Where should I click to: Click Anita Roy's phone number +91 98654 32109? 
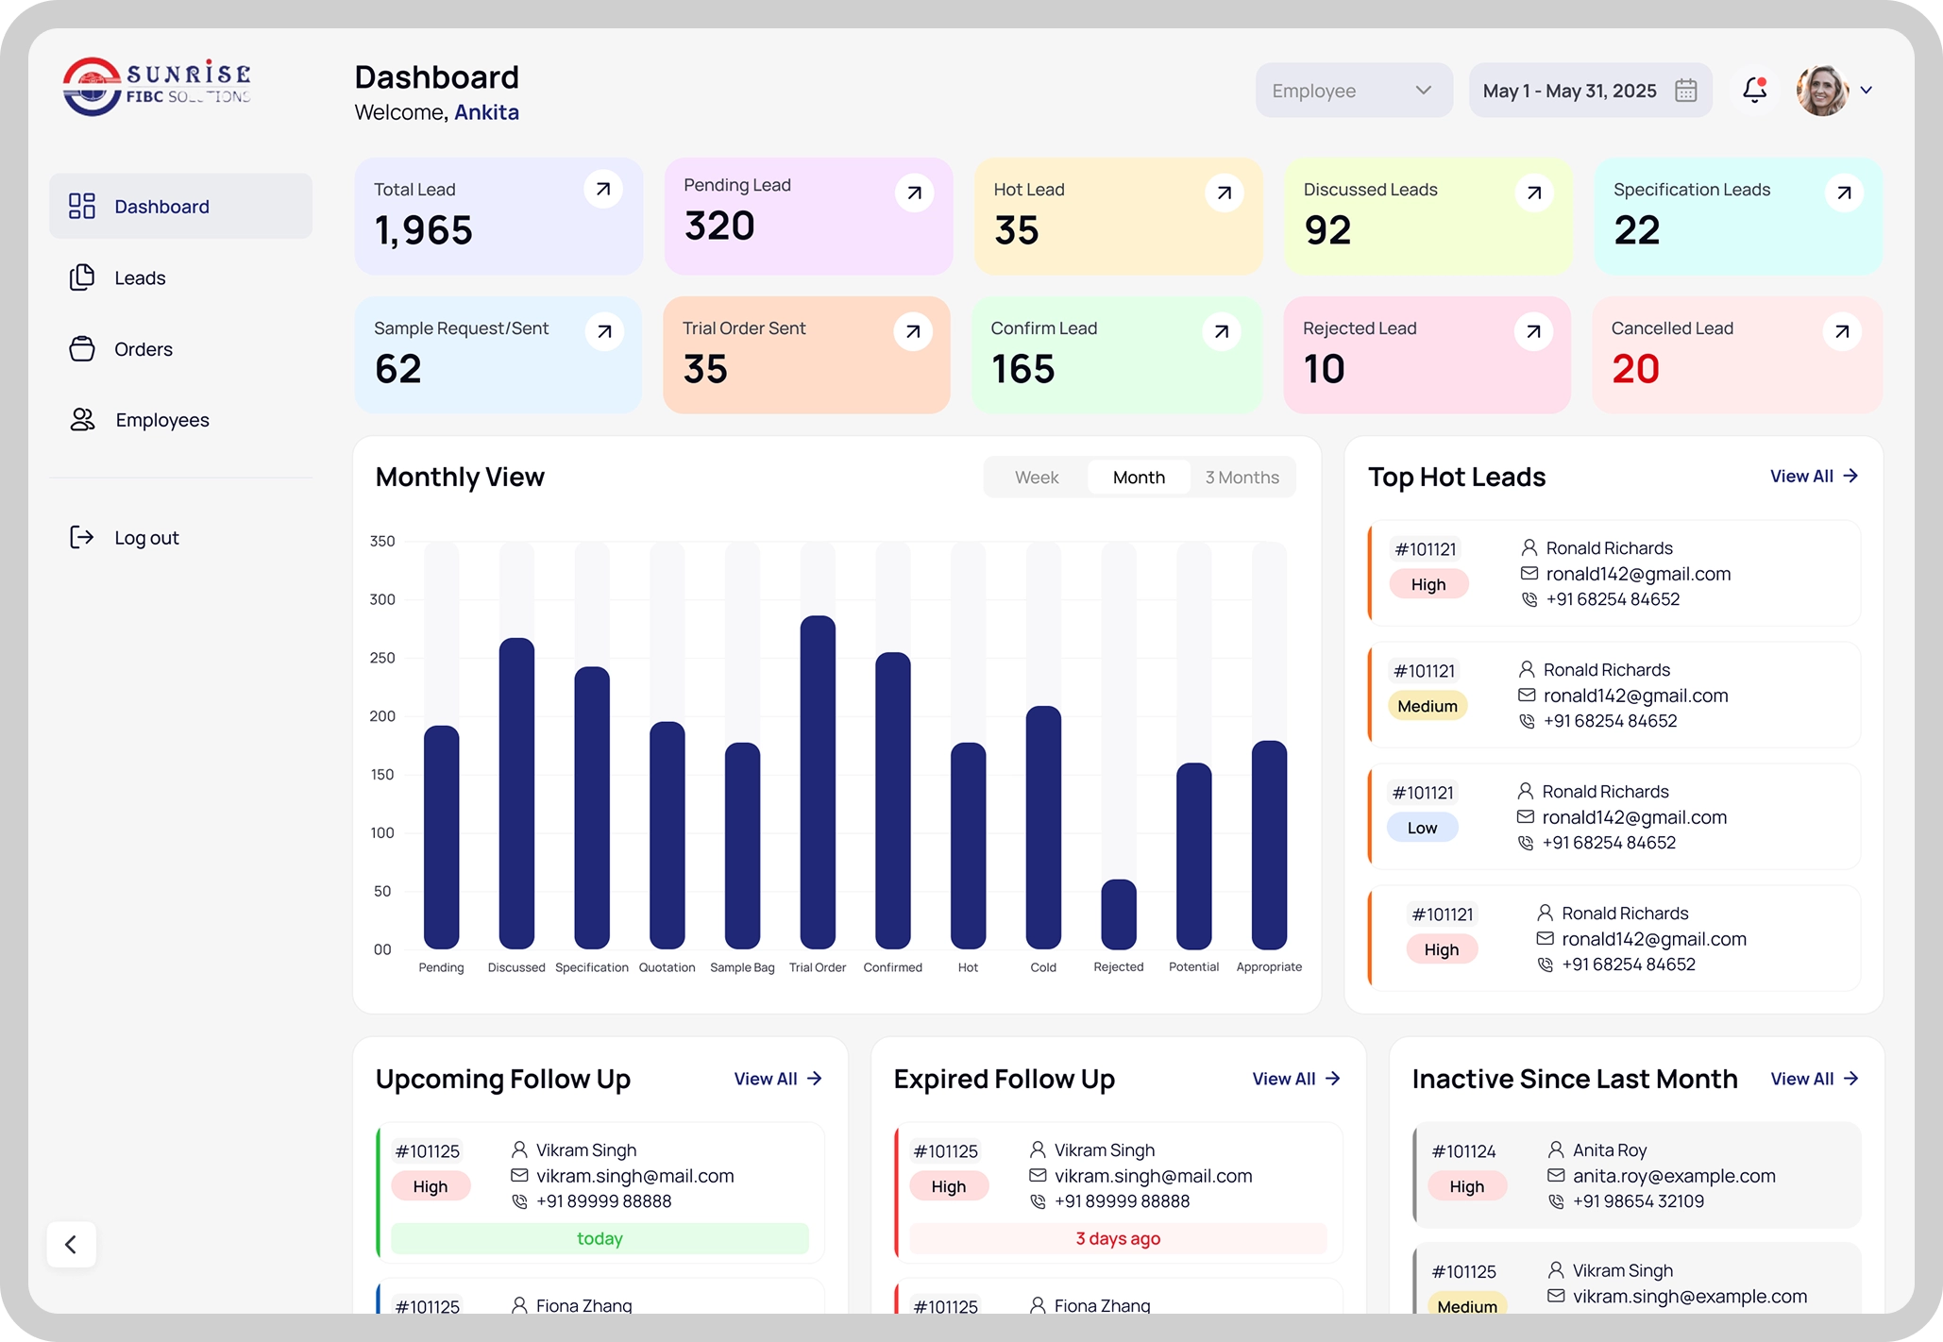(x=1638, y=1201)
